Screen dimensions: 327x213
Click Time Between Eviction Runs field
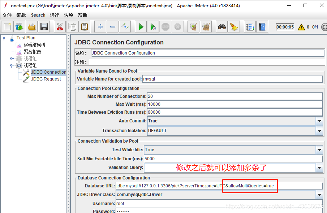pyautogui.click(x=235, y=112)
